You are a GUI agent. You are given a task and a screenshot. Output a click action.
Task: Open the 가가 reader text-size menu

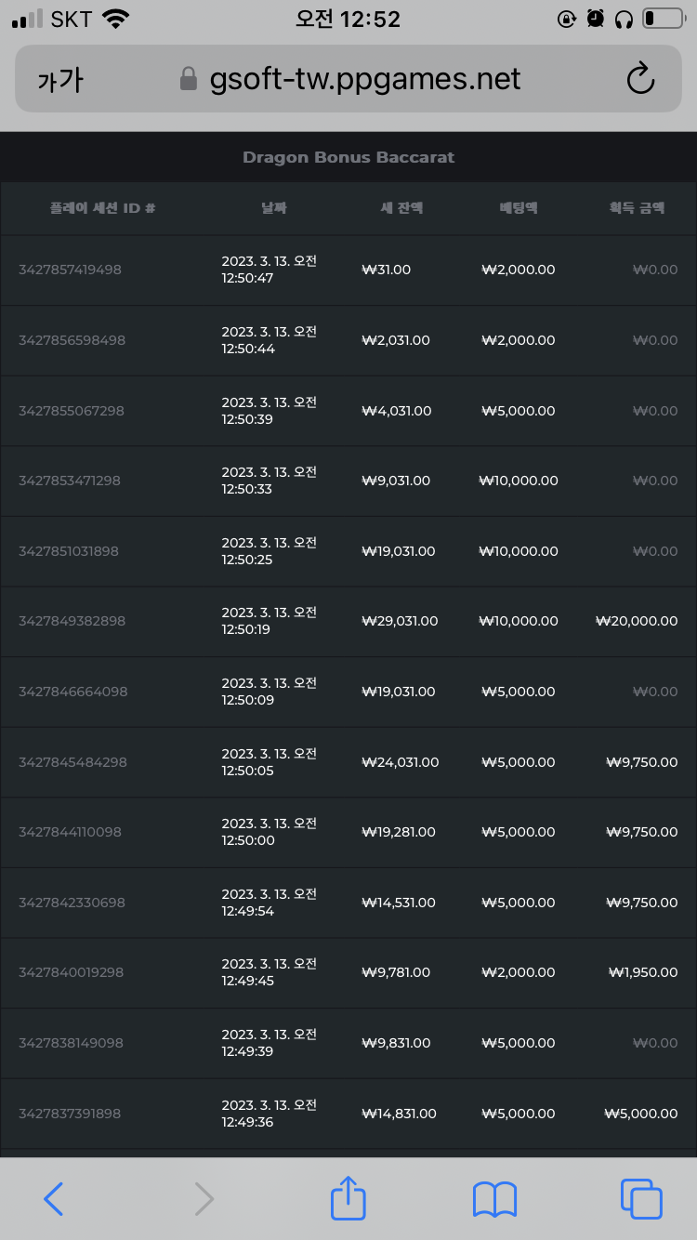pyautogui.click(x=60, y=80)
